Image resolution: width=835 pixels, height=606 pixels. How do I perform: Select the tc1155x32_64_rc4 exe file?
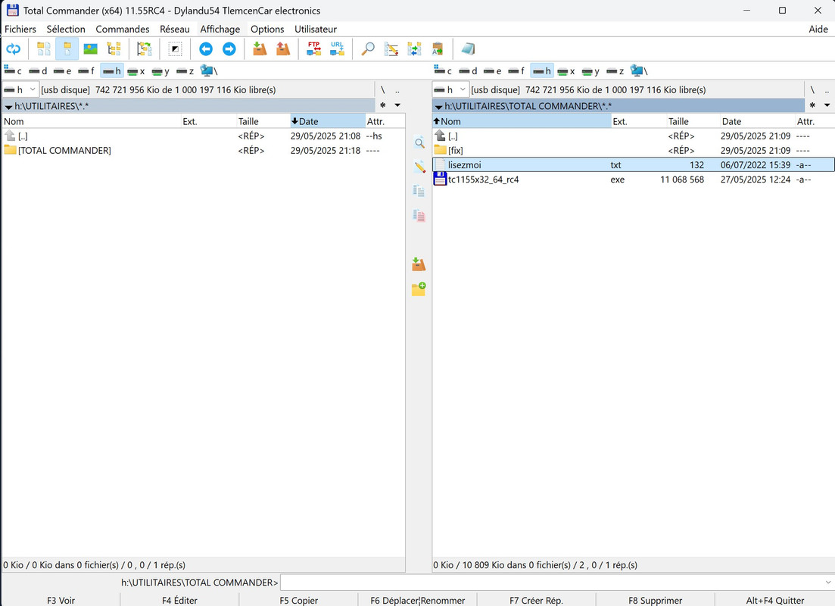[x=633, y=180]
